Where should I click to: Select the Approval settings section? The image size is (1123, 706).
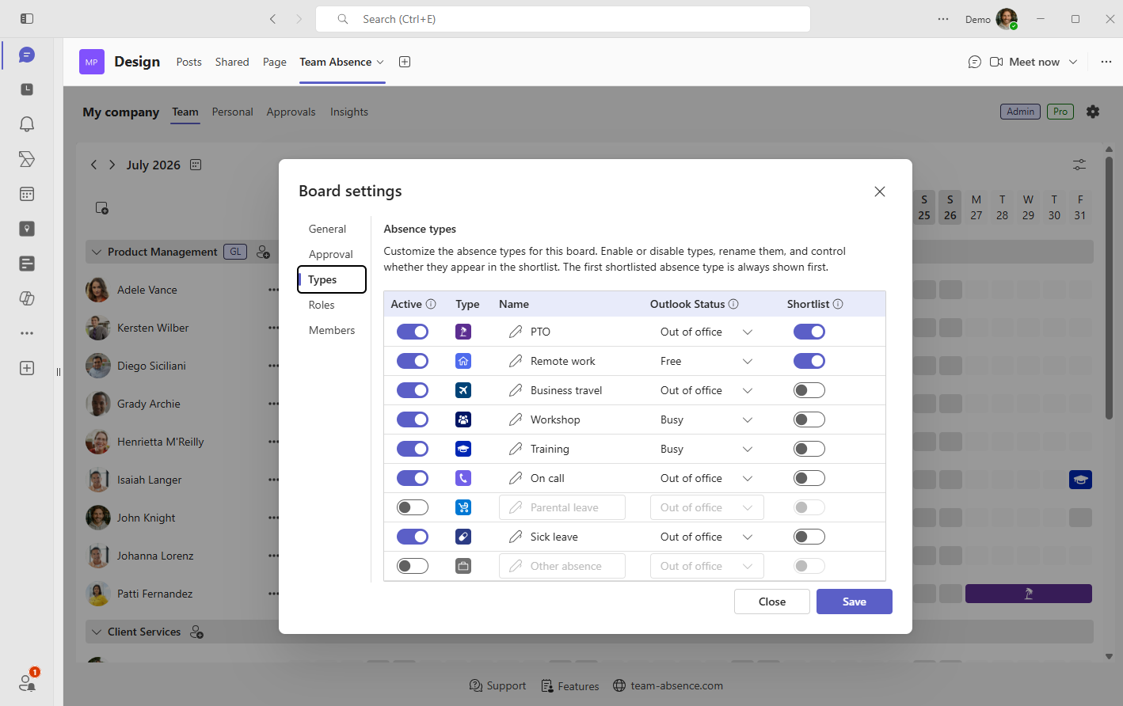pos(331,254)
